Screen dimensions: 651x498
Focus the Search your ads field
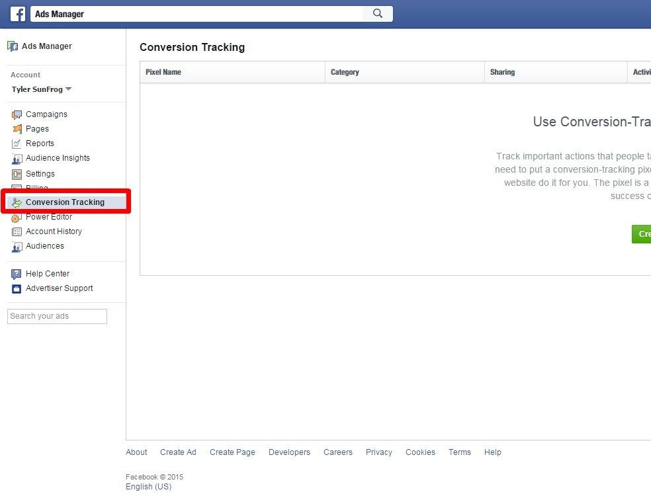pyautogui.click(x=57, y=316)
